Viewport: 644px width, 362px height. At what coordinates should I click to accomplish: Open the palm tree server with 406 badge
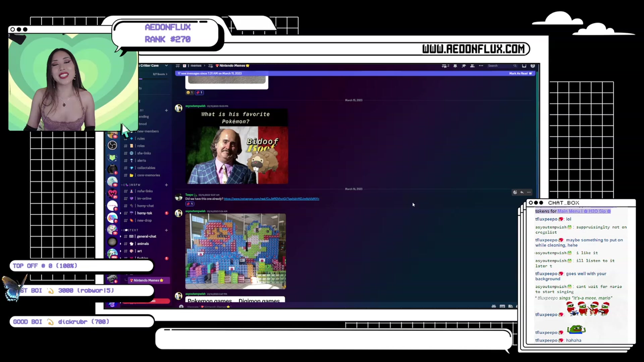[x=112, y=253]
